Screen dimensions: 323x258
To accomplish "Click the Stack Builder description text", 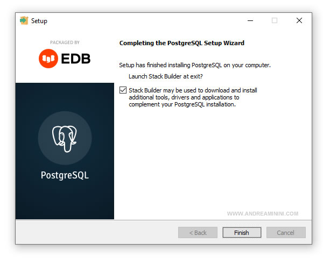I will click(193, 97).
